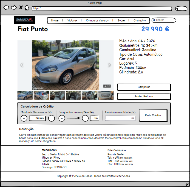Image resolution: width=190 pixels, height=187 pixels.
Task: Click the months slider handle
Action: coord(78,118)
